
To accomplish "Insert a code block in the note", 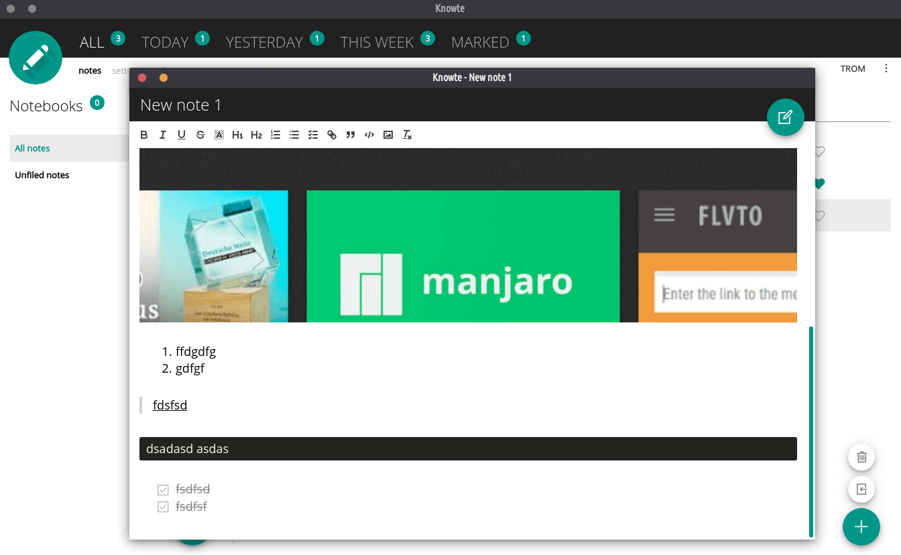I will pyautogui.click(x=369, y=135).
